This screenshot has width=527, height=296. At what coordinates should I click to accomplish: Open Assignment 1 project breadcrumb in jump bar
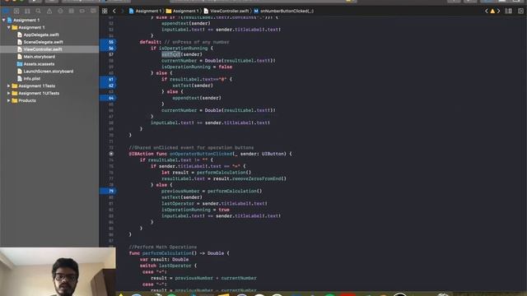pos(145,11)
